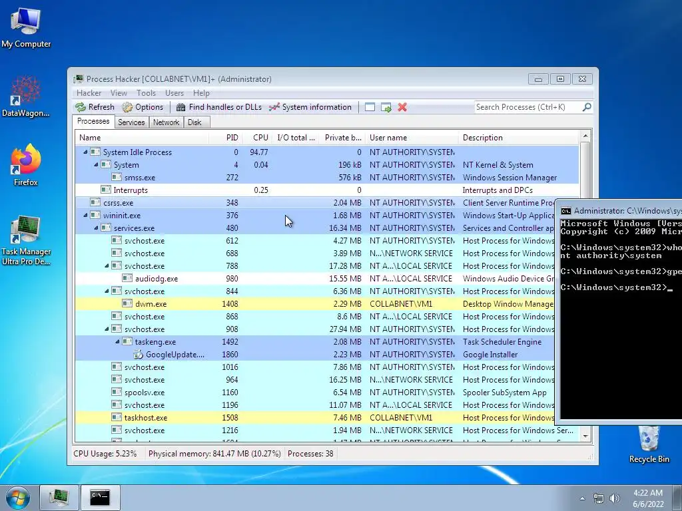The width and height of the screenshot is (682, 511).
Task: Click the process list scroll up arrow
Action: (x=585, y=136)
